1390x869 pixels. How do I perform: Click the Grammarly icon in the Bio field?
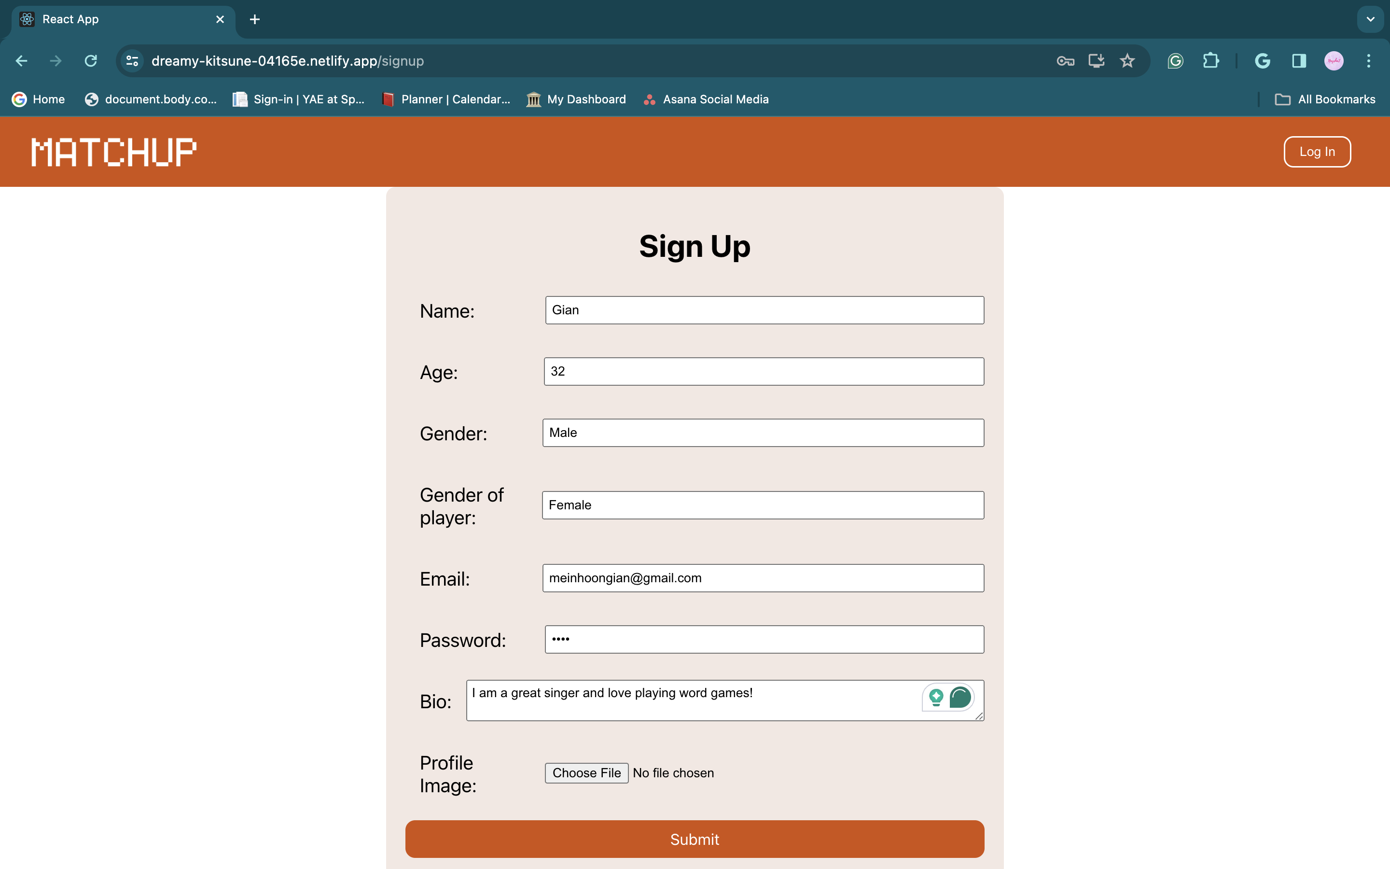pos(960,697)
